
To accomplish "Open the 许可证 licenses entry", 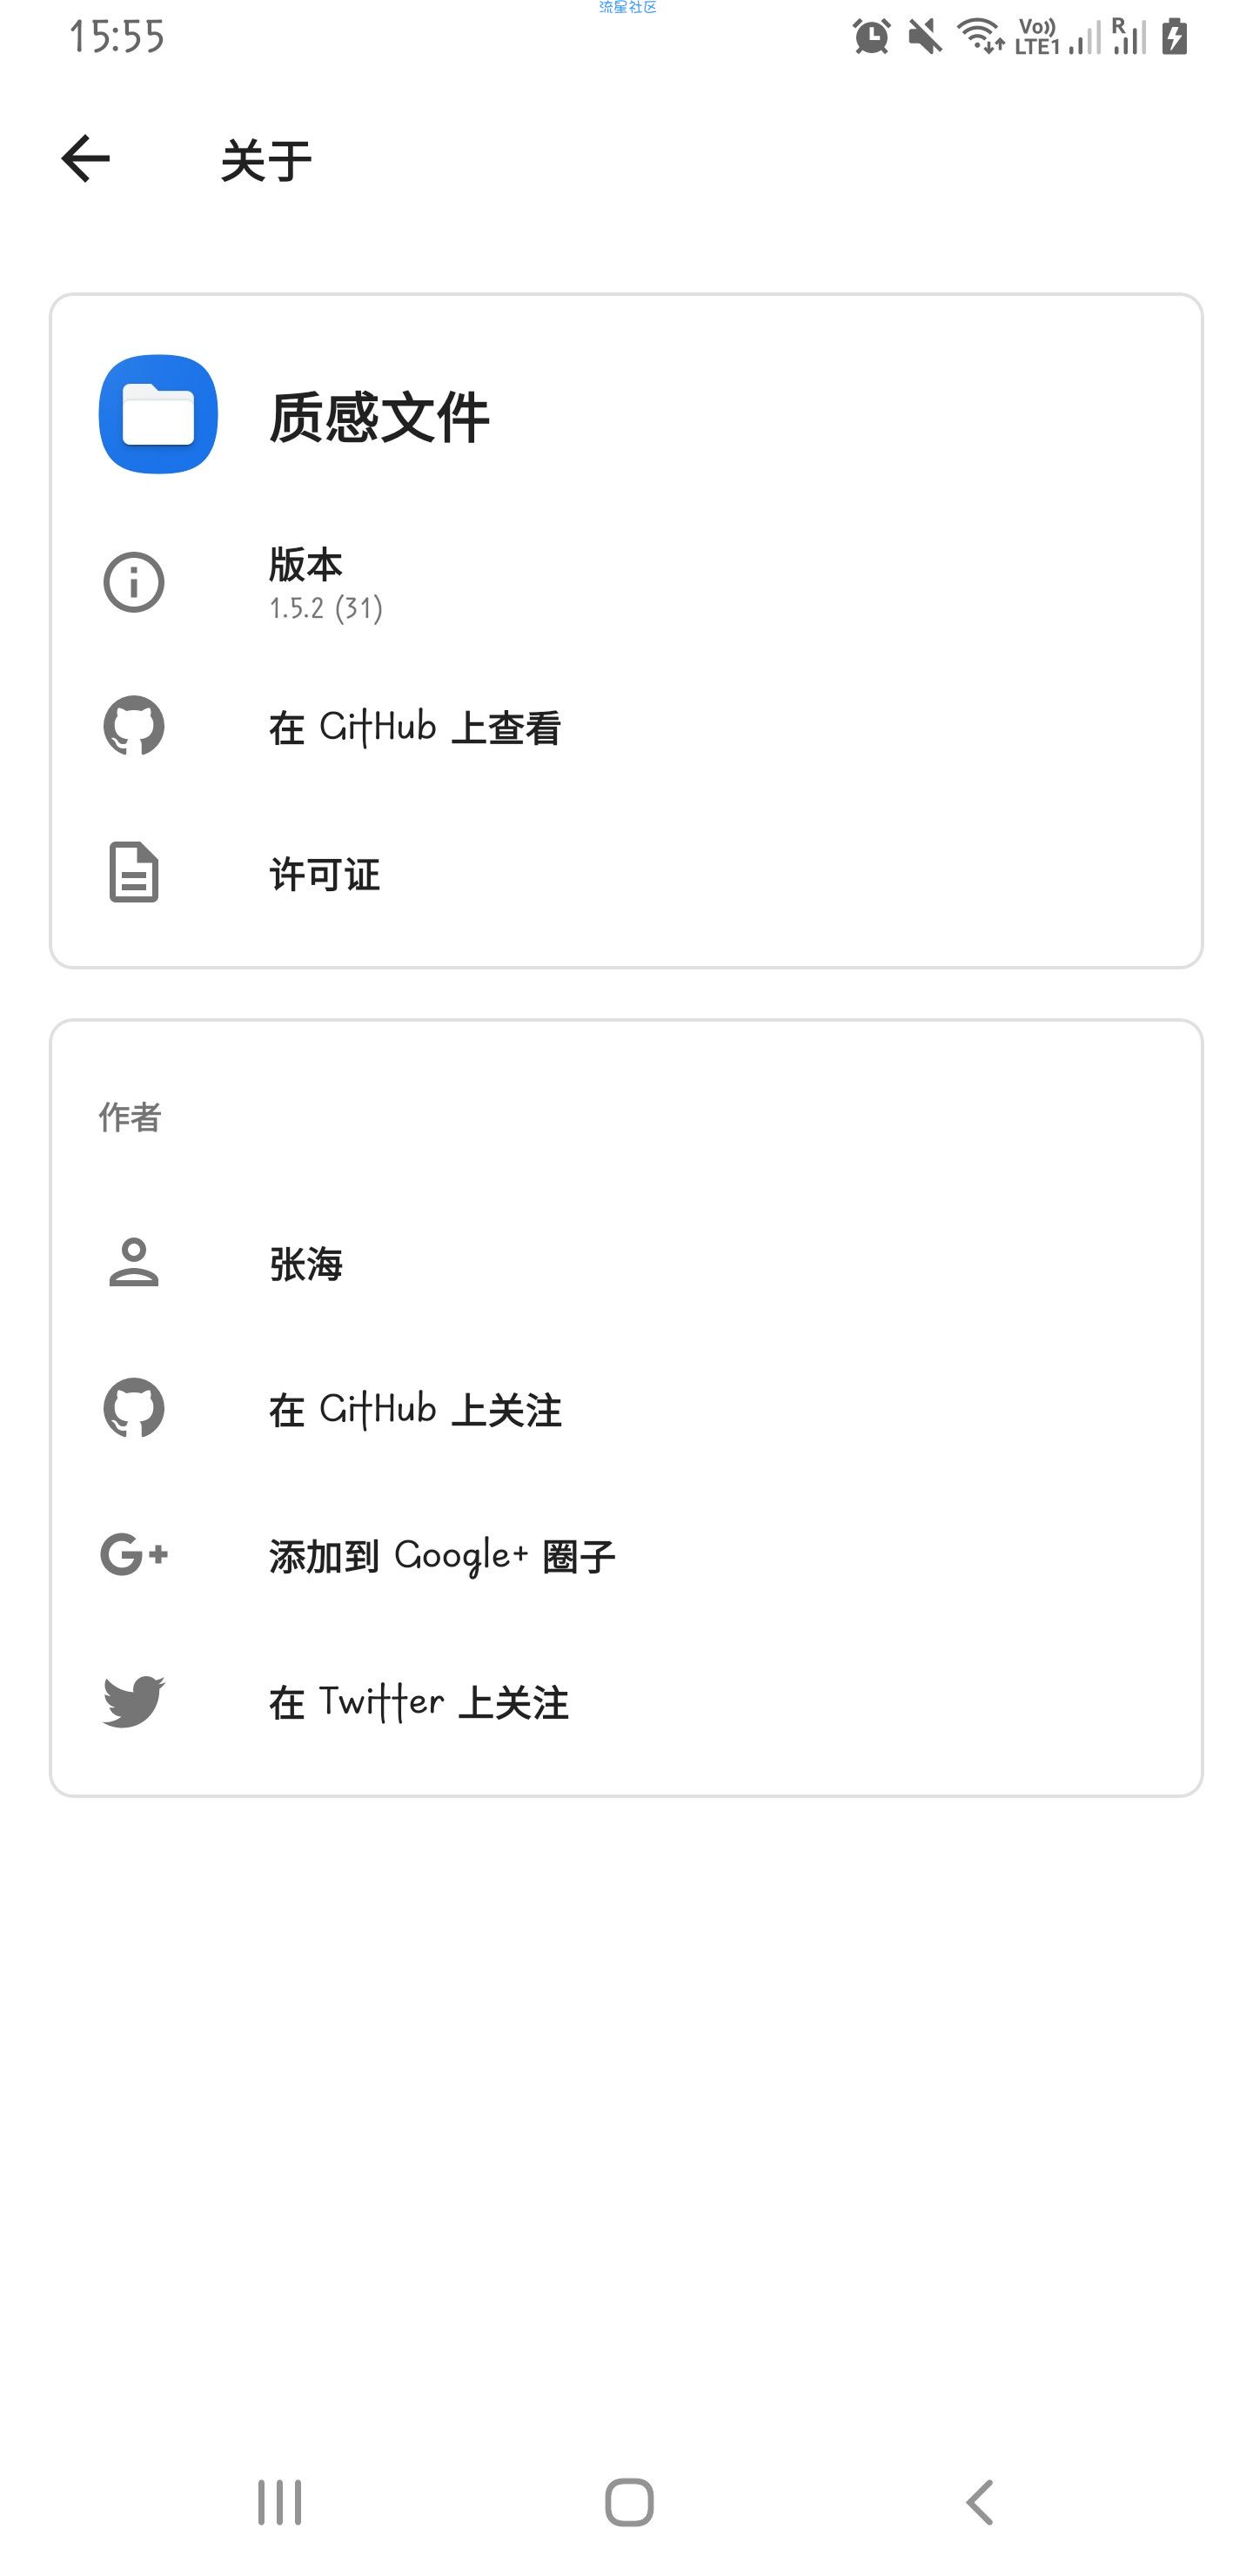I will tap(626, 873).
